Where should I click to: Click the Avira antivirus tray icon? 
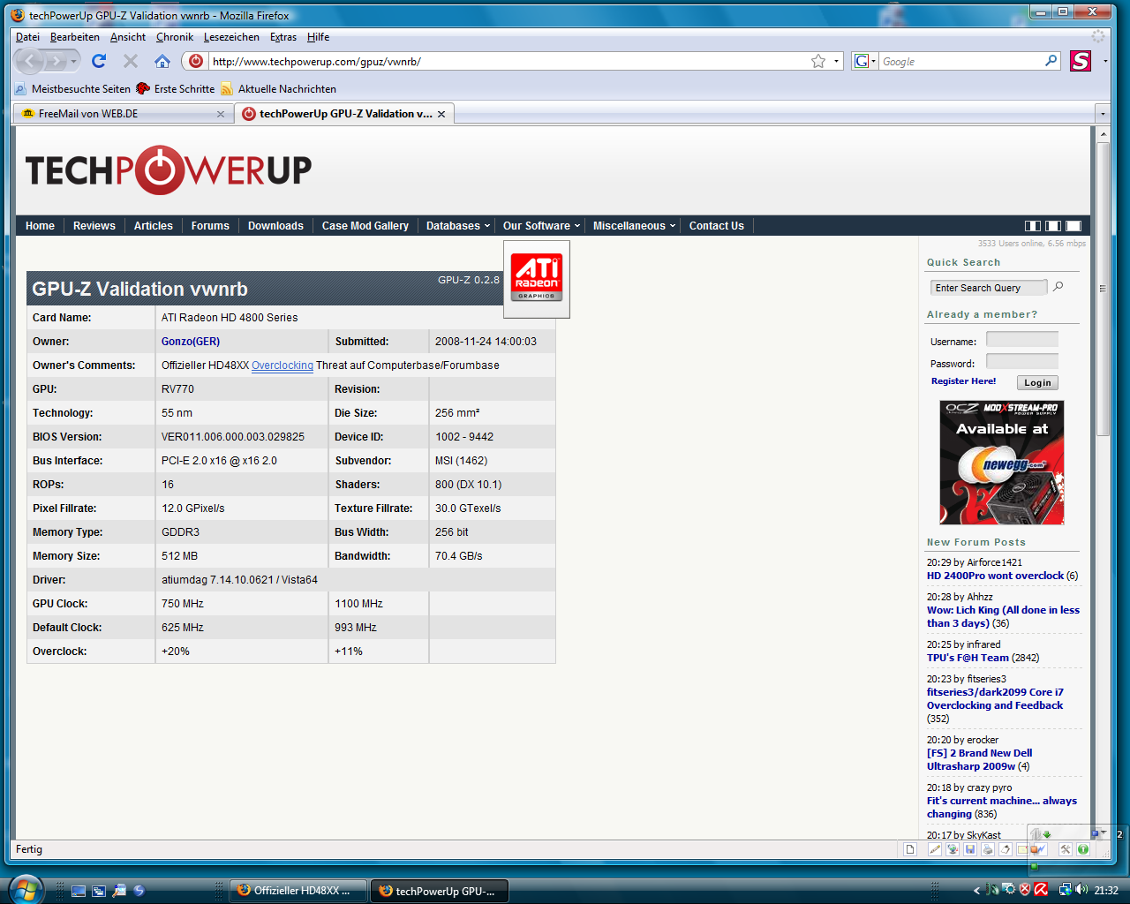point(1041,890)
